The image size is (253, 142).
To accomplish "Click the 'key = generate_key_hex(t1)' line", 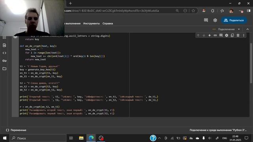I will pos(38,69).
